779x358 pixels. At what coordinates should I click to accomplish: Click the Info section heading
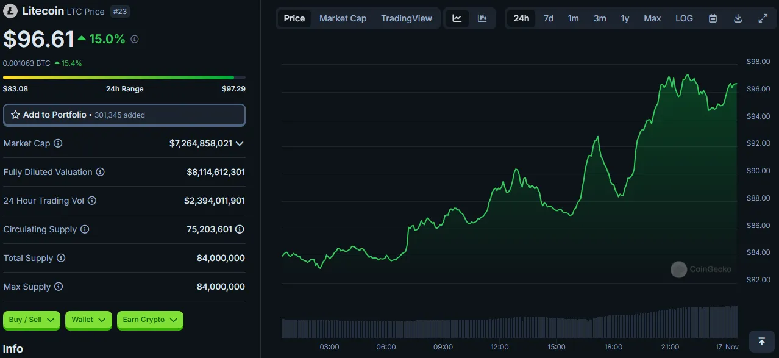(x=13, y=349)
